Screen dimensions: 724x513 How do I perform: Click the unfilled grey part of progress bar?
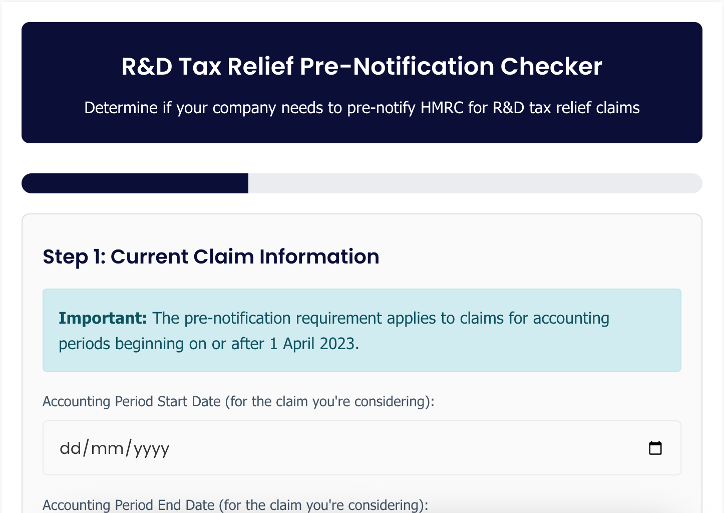475,183
